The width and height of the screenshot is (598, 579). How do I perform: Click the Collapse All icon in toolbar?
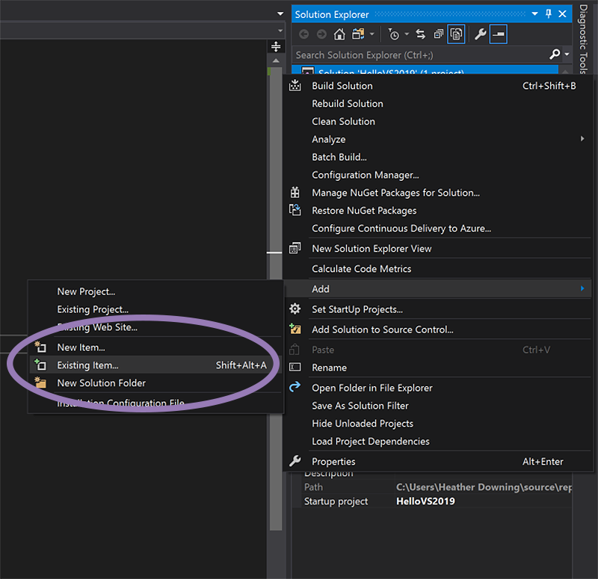pos(438,34)
